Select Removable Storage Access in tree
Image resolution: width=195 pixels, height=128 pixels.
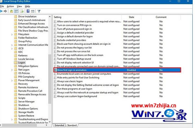click(32, 94)
